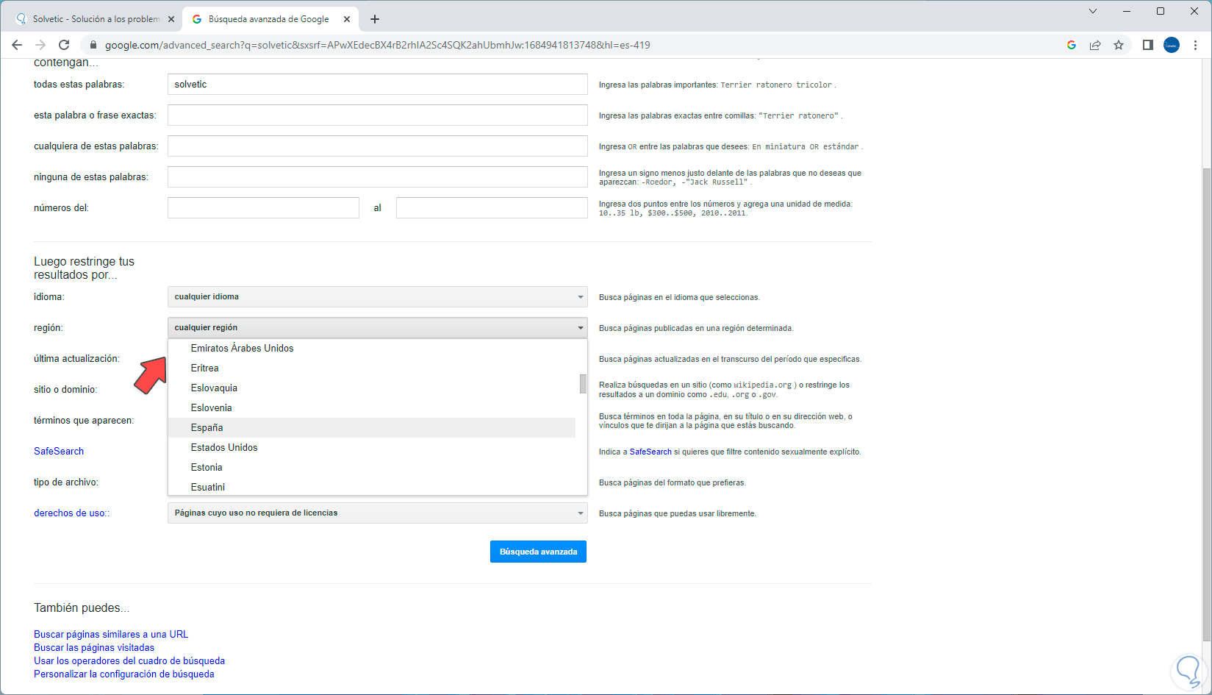1212x695 pixels.
Task: Open the 'derechos de uso' dropdown
Action: (378, 513)
